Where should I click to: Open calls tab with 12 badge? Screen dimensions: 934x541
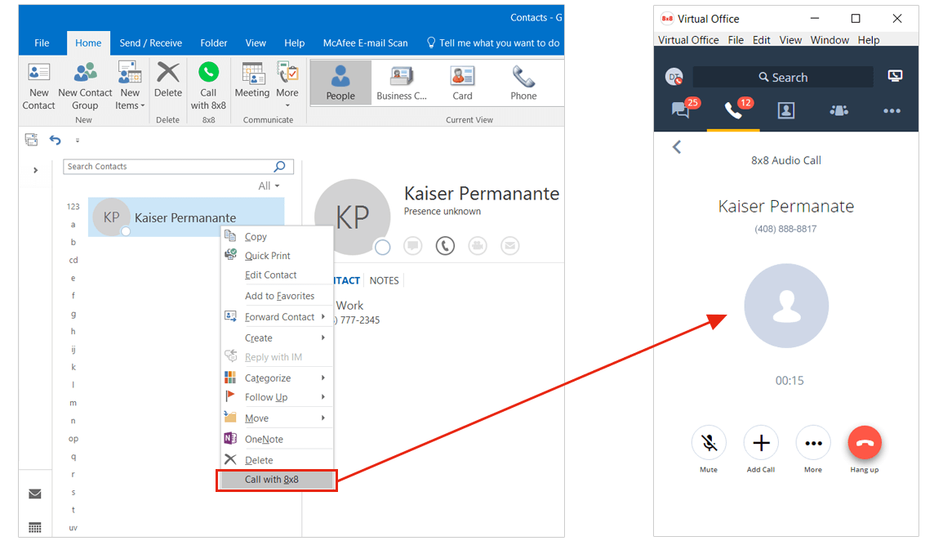point(733,110)
